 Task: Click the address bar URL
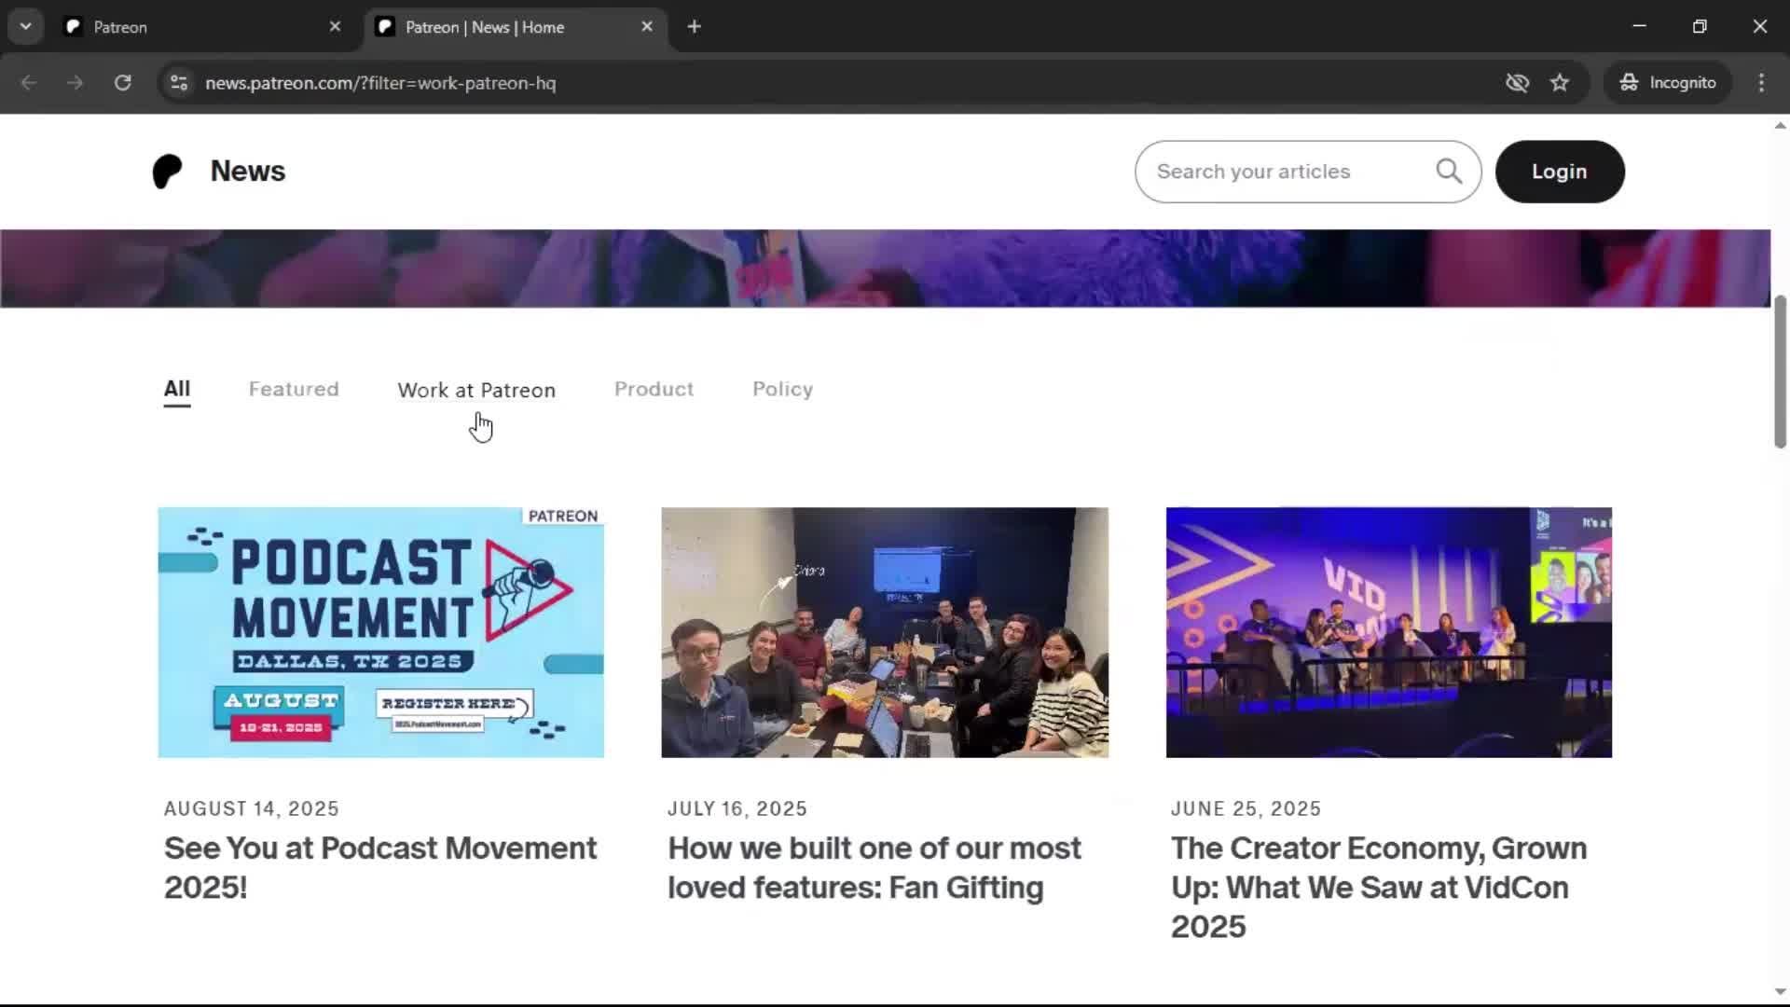380,83
